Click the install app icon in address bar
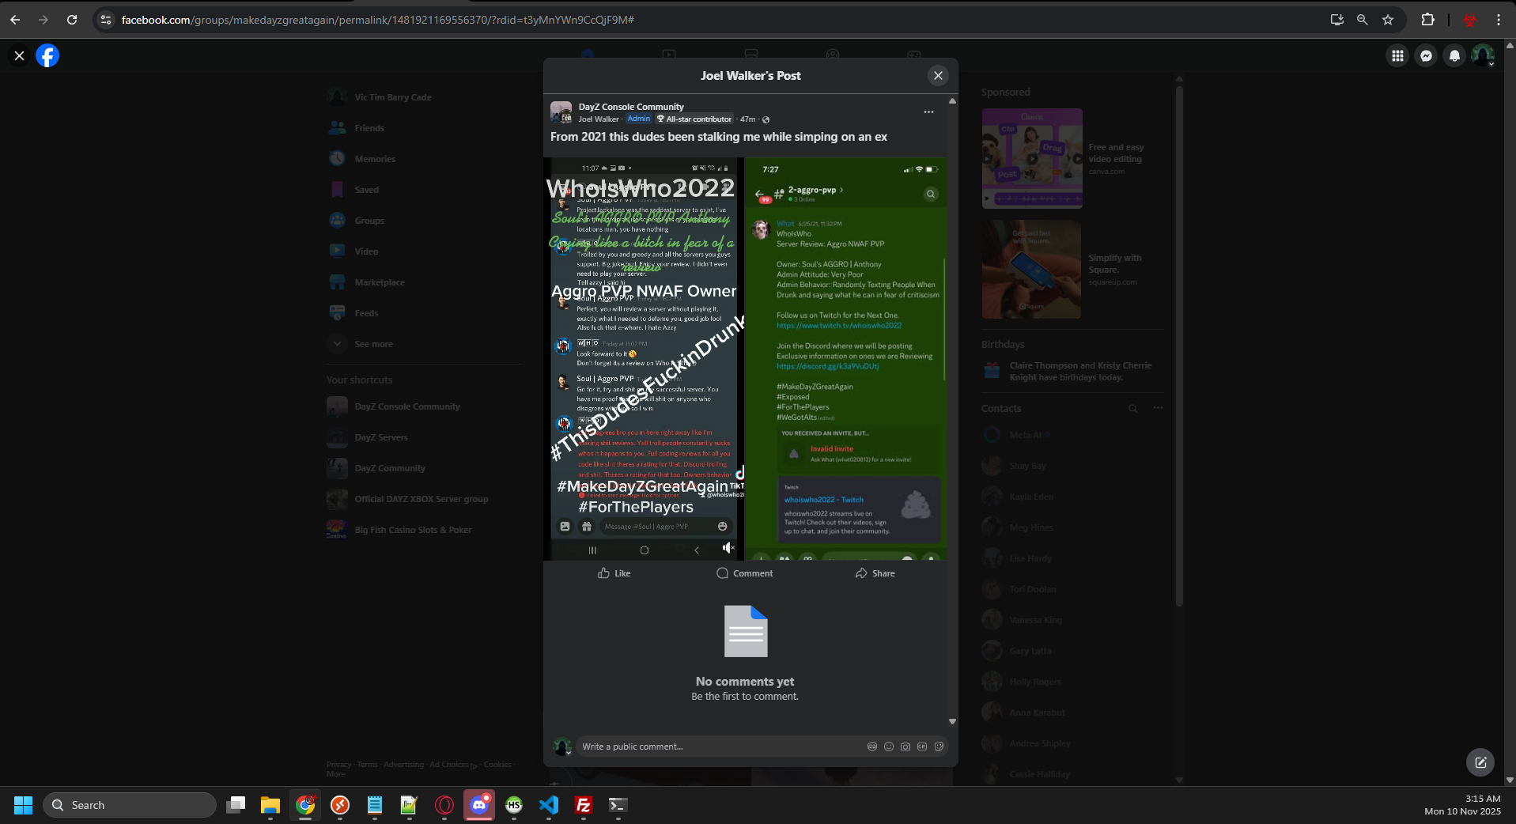 pos(1337,20)
